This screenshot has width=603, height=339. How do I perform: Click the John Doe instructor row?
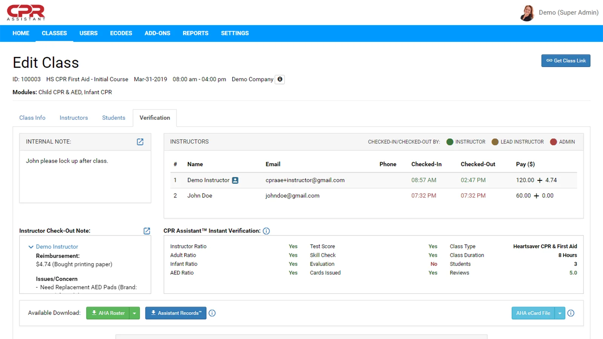(x=200, y=196)
